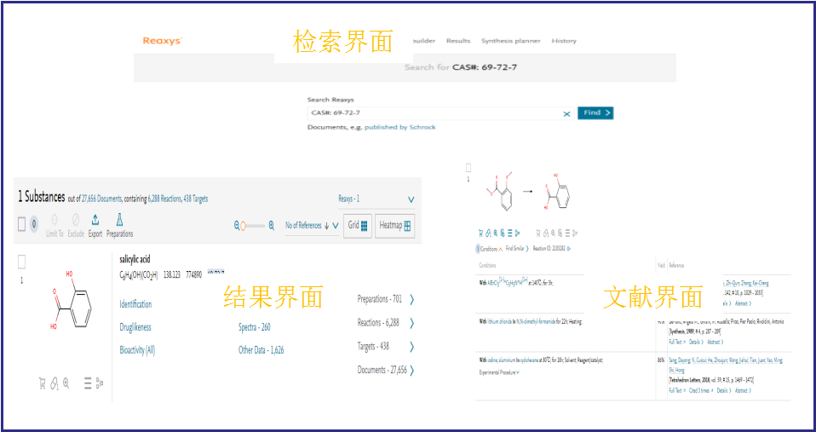Click the zoom-out magnifier beside size slider
Image resolution: width=816 pixels, height=432 pixels.
pyautogui.click(x=238, y=226)
